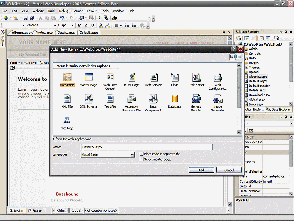Select the Site Map template
The height and width of the screenshot is (221, 294).
click(x=67, y=123)
